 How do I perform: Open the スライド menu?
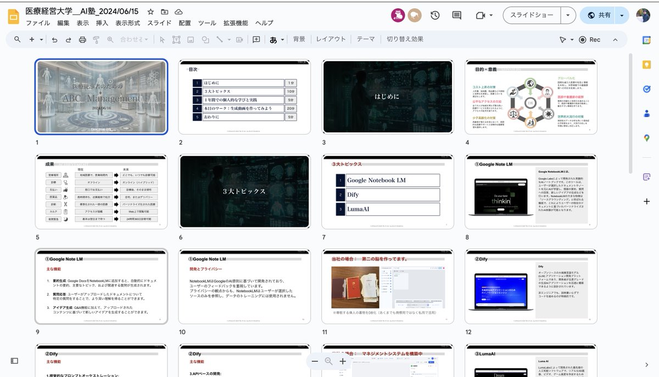[x=159, y=23]
